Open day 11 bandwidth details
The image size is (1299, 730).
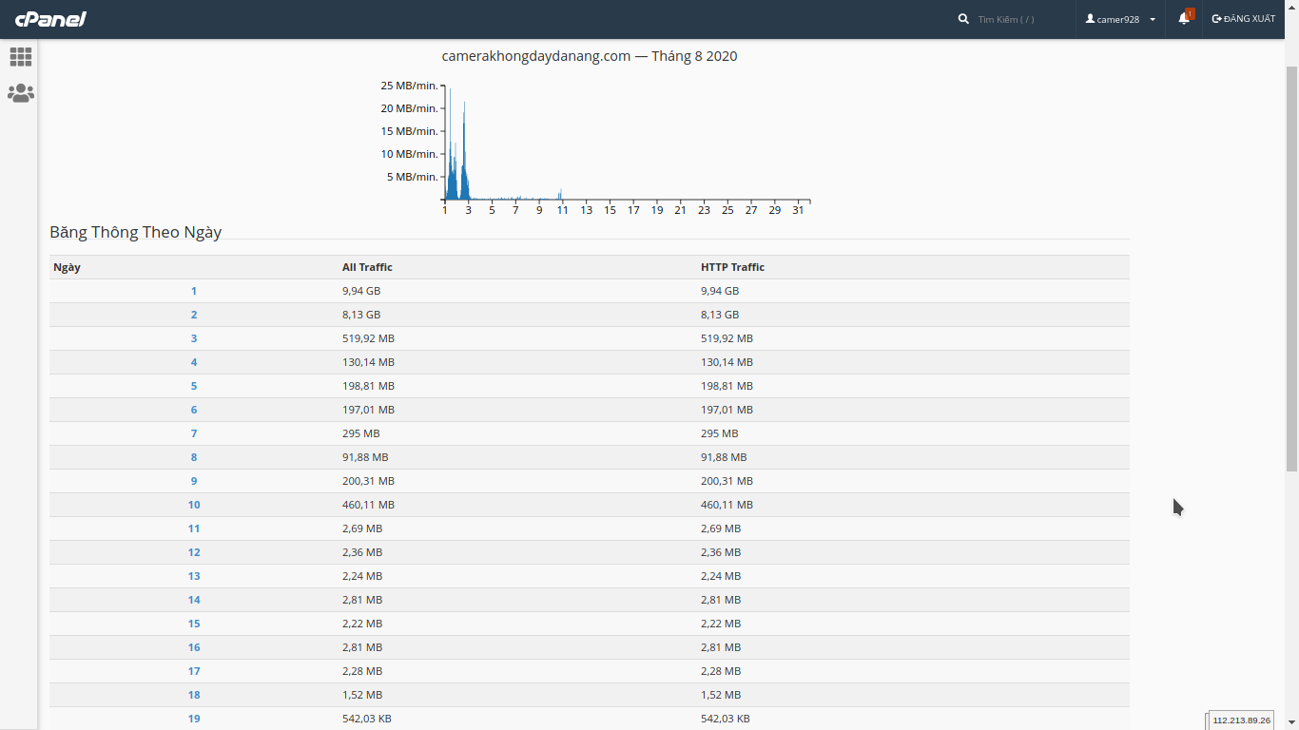pyautogui.click(x=194, y=528)
